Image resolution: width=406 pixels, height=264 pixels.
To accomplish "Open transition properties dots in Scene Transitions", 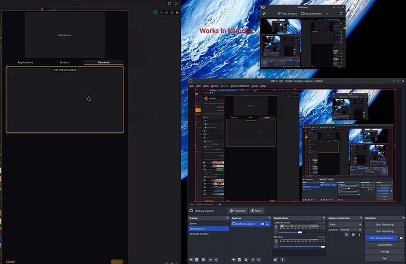I will pos(360,235).
